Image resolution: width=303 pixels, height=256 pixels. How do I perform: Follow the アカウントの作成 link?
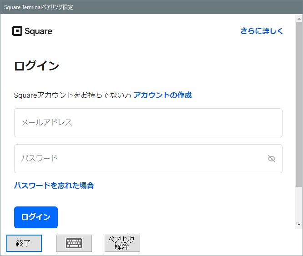pyautogui.click(x=162, y=95)
